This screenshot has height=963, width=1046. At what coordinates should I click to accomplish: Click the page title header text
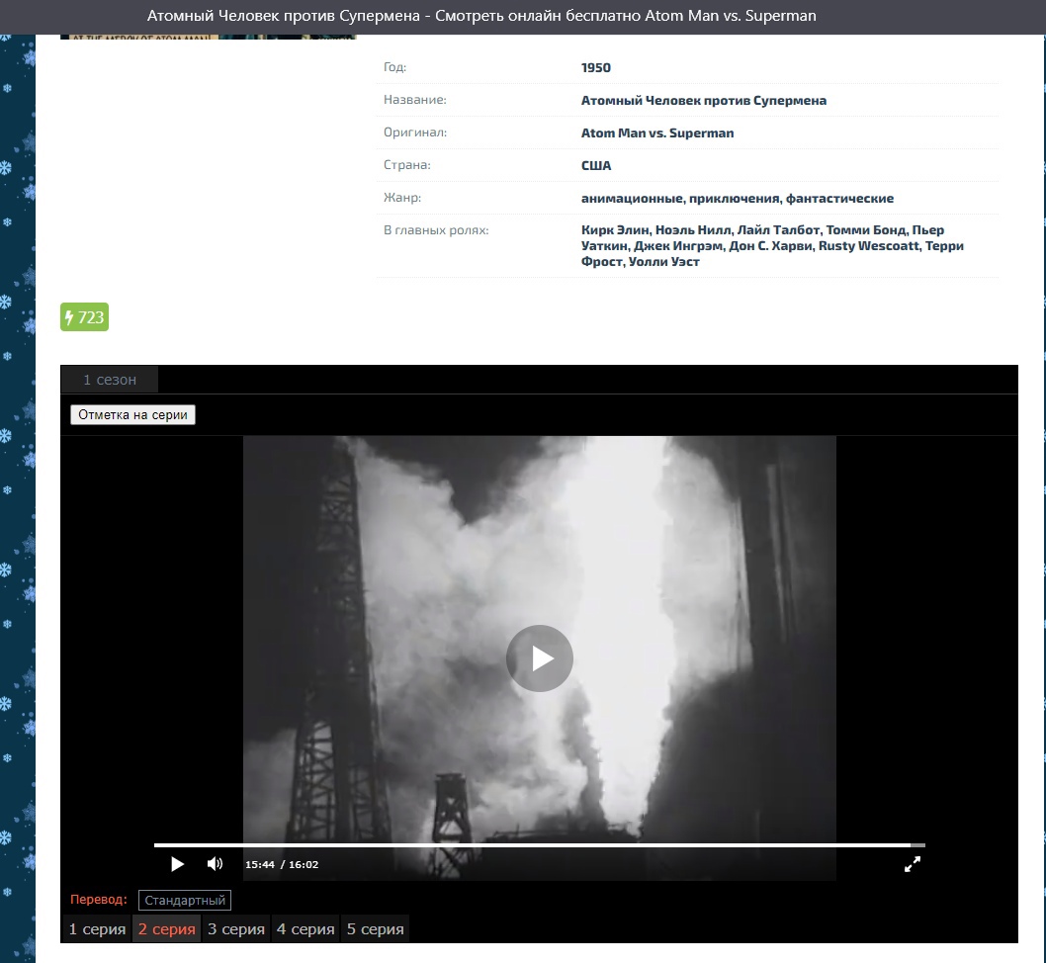(x=481, y=16)
